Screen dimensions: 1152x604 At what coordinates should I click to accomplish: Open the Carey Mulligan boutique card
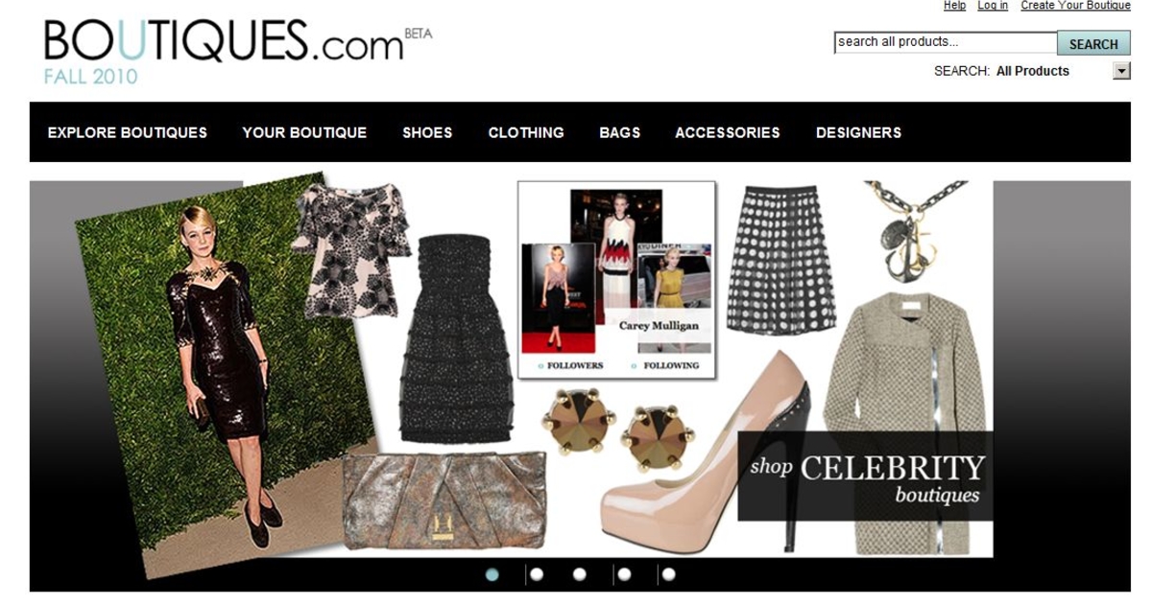[616, 280]
